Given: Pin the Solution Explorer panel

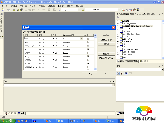Looking at the screenshot, I should tap(159, 14).
